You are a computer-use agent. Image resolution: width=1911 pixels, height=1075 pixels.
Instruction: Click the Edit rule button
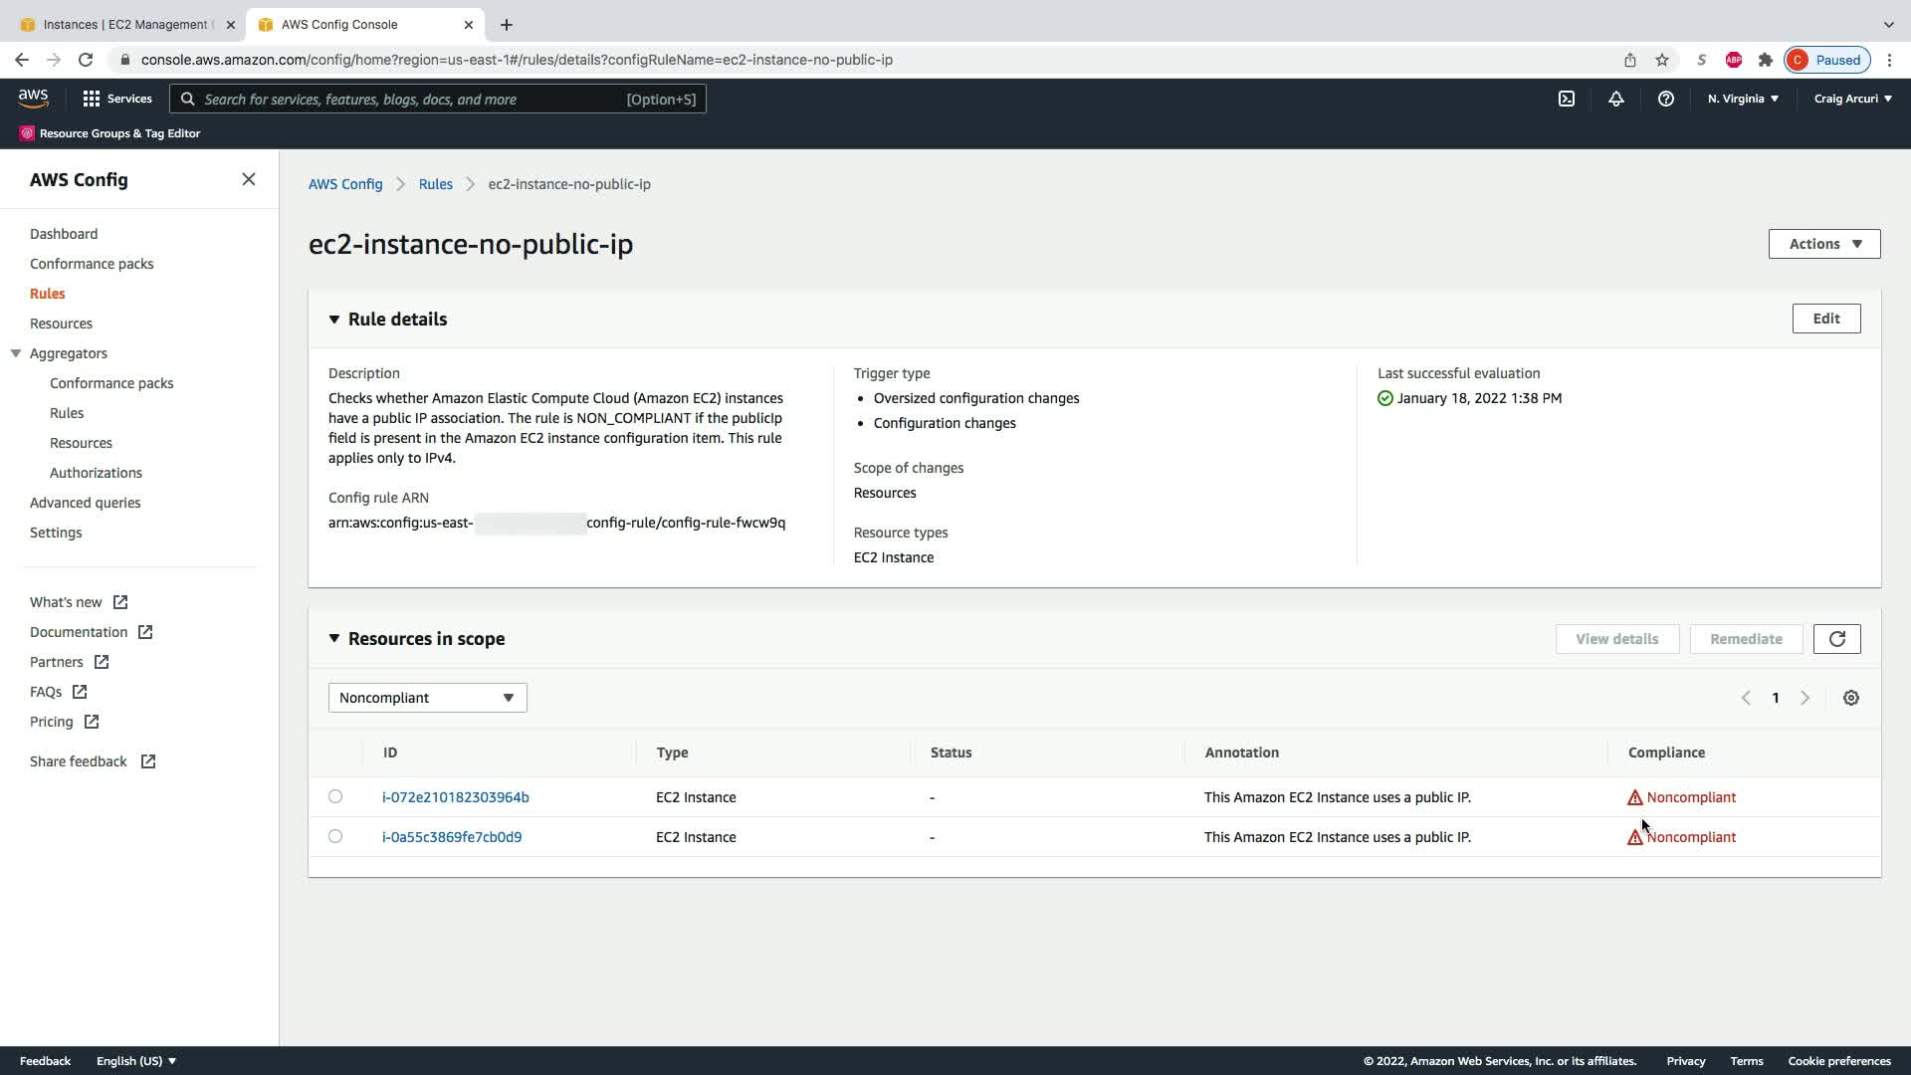[x=1825, y=319]
